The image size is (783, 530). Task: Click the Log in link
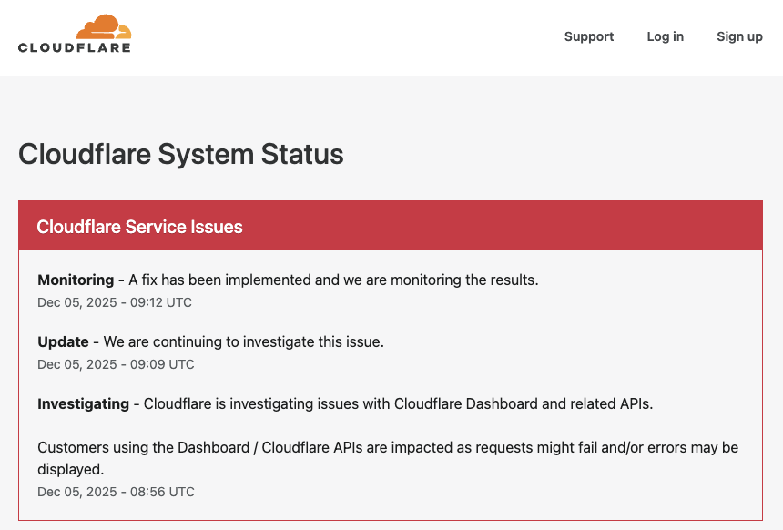665,36
